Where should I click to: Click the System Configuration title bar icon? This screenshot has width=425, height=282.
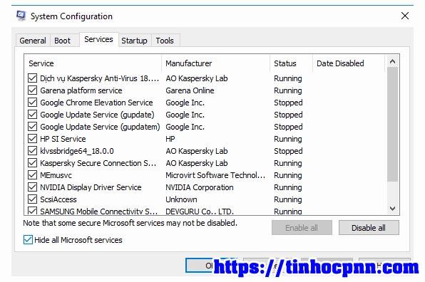(x=21, y=16)
